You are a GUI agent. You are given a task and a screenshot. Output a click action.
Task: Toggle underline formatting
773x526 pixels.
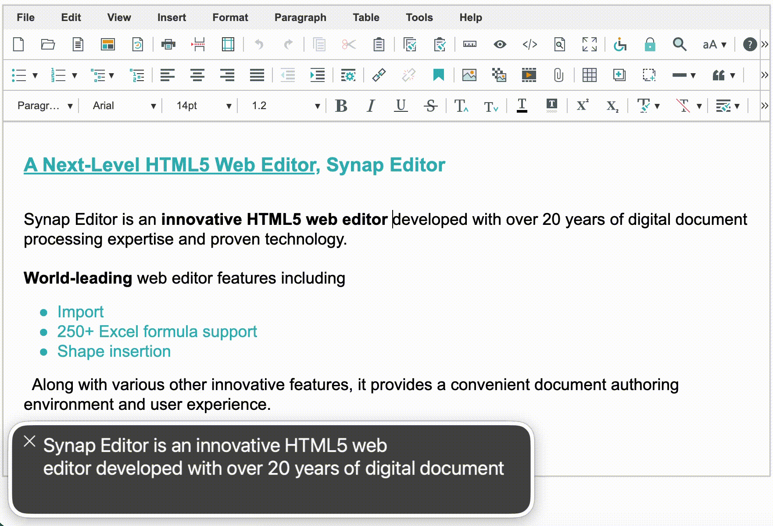[x=401, y=106]
